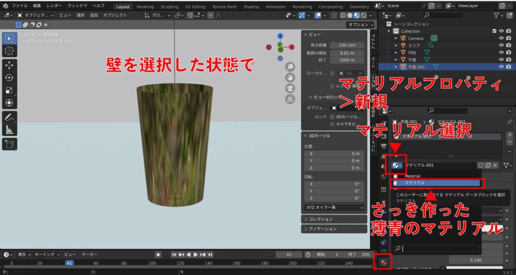Toggle camera view with the camera gizmo
516x275 pixels.
click(x=290, y=88)
